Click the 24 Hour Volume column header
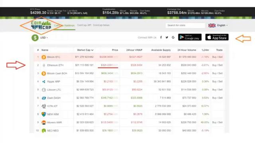Viewport: 255px width, 143px height. tap(187, 50)
